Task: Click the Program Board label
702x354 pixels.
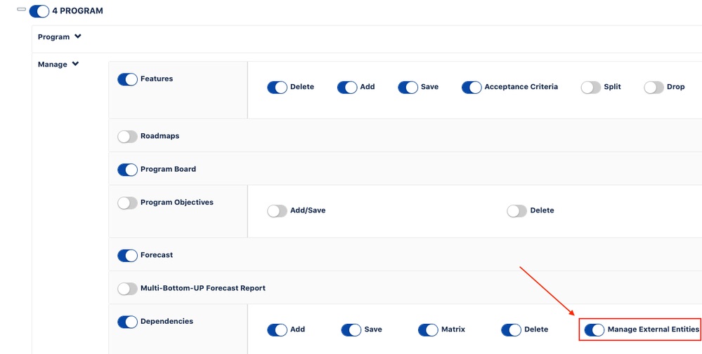Action: [x=169, y=169]
